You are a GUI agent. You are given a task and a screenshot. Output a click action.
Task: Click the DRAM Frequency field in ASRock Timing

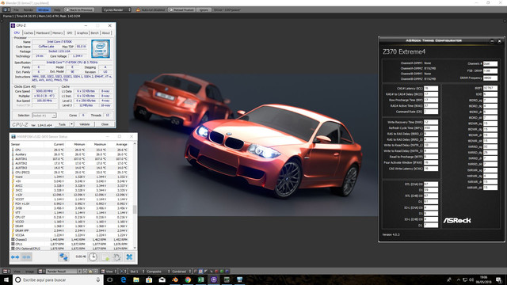[490, 78]
